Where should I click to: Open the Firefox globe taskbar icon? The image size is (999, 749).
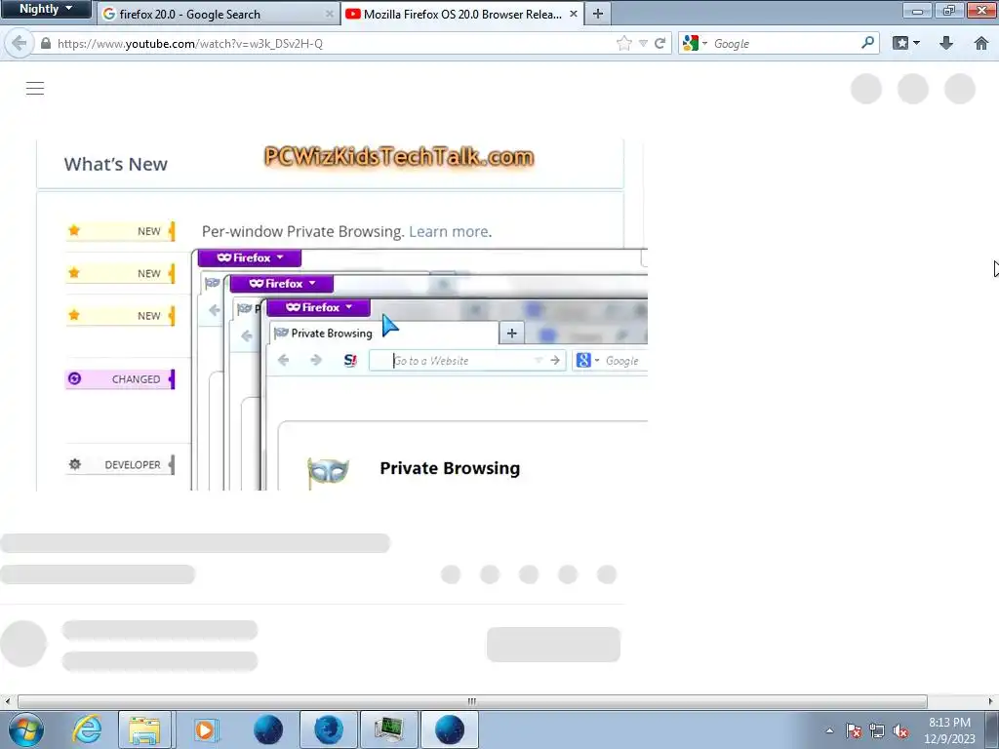(329, 729)
